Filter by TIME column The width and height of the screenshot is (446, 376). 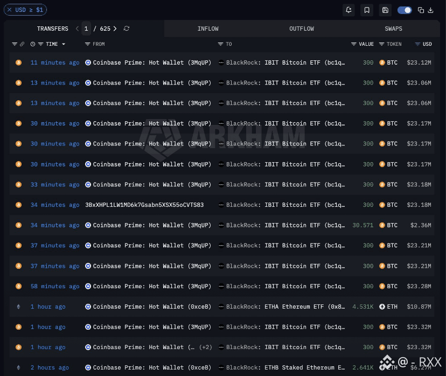click(41, 44)
